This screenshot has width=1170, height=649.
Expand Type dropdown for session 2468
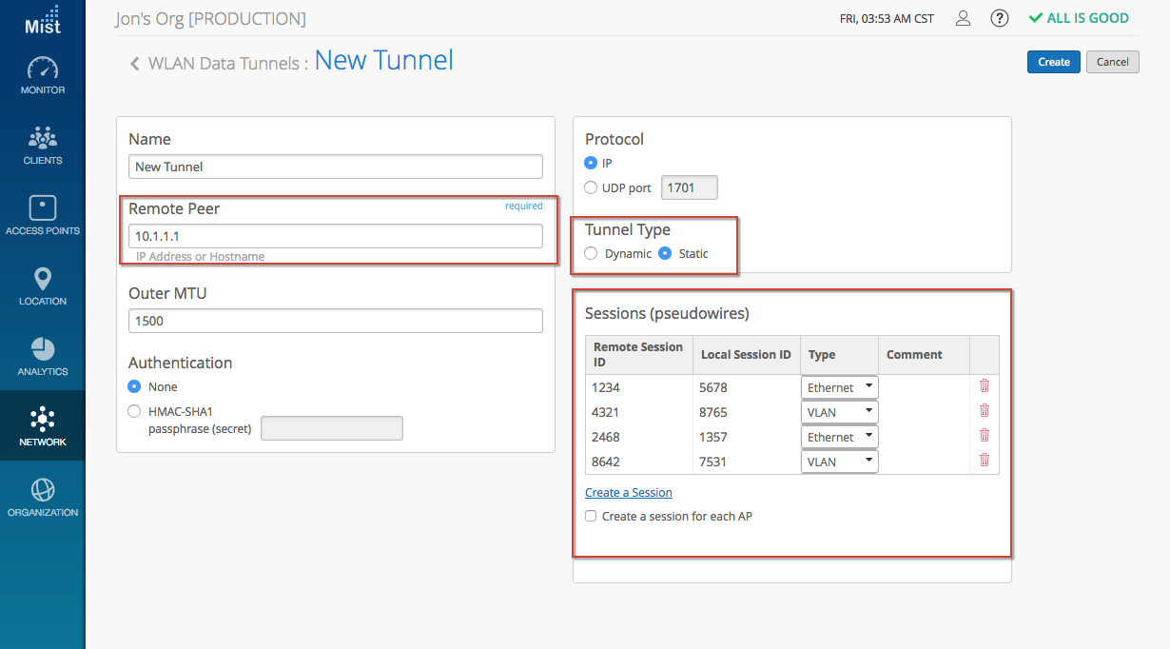tap(839, 437)
